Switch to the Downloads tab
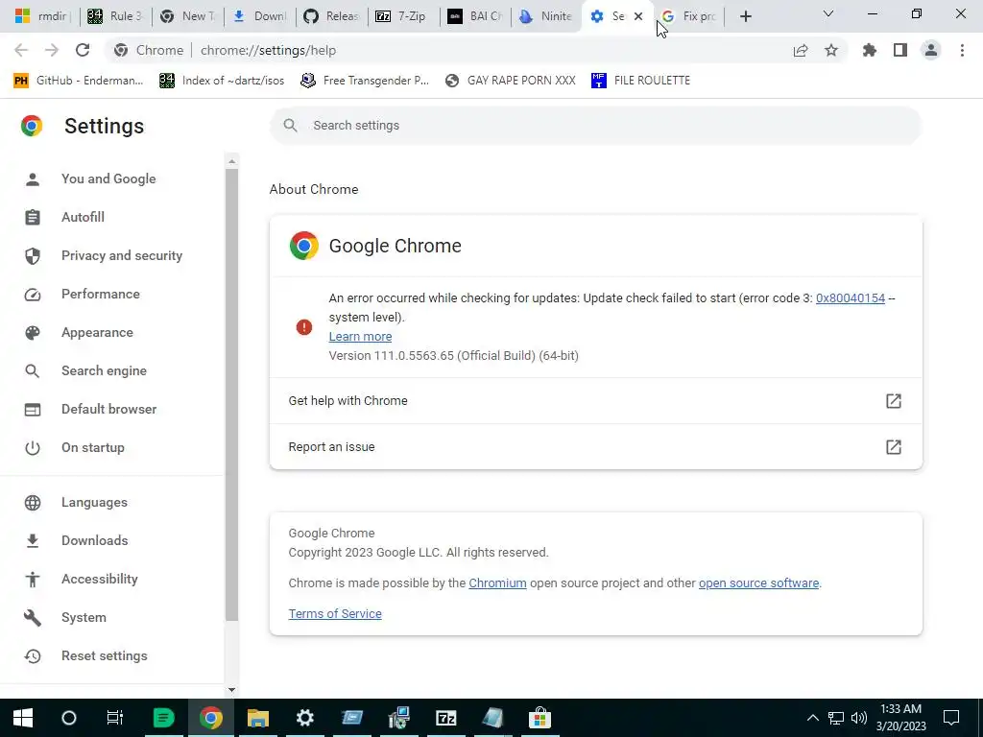Image resolution: width=983 pixels, height=737 pixels. [x=259, y=16]
